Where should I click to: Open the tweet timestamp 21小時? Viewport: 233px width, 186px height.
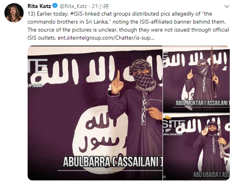pos(100,6)
